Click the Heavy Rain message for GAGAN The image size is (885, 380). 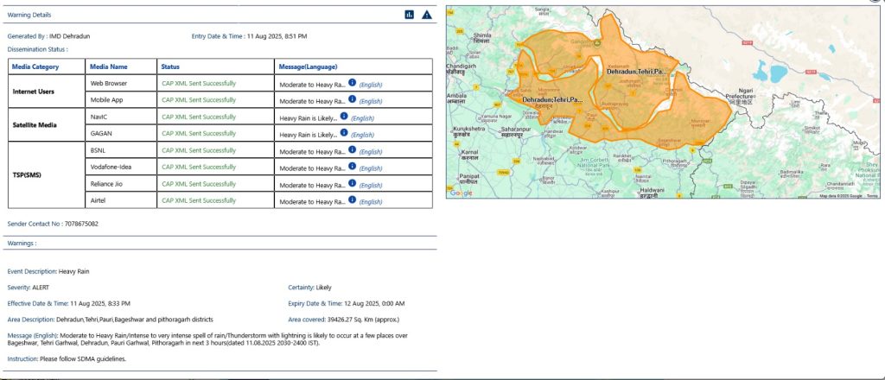click(309, 136)
